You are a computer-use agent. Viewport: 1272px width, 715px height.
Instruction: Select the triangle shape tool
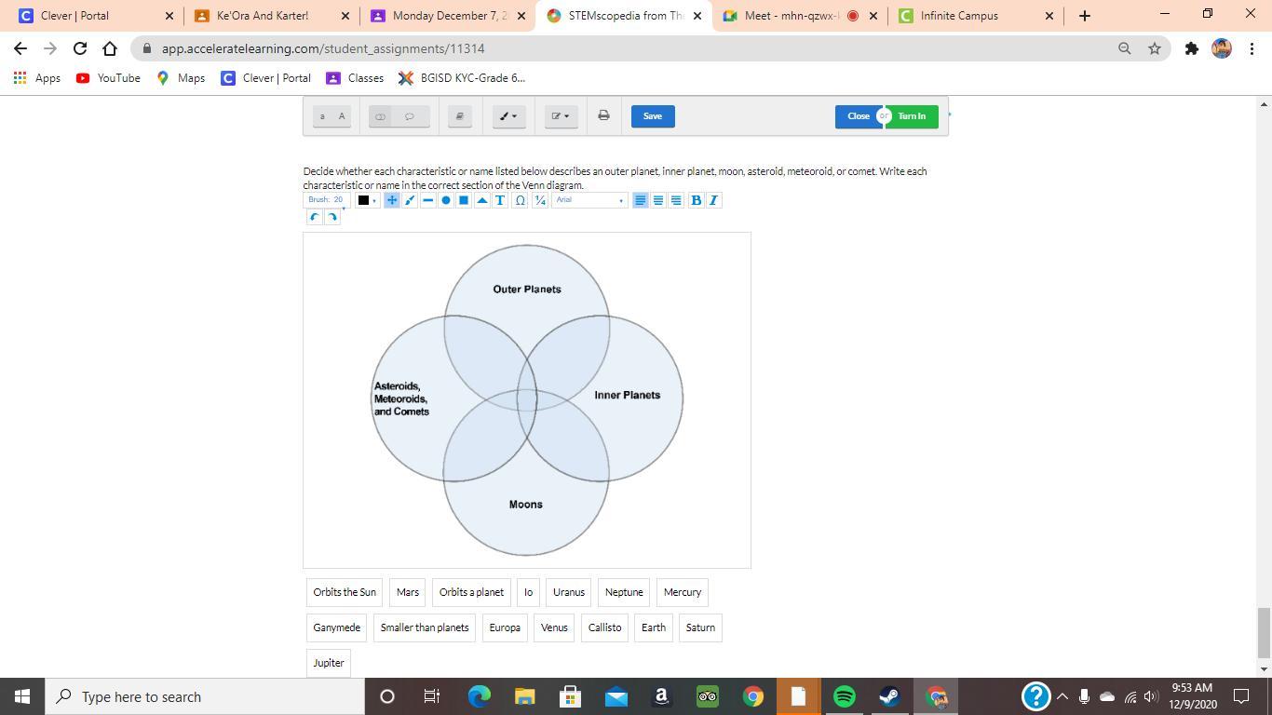tap(482, 200)
